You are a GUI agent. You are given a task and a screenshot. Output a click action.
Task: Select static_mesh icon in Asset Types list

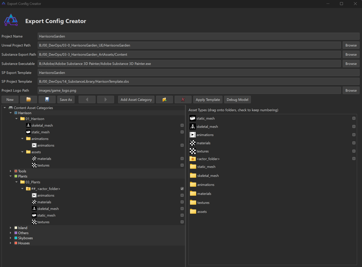[192, 118]
